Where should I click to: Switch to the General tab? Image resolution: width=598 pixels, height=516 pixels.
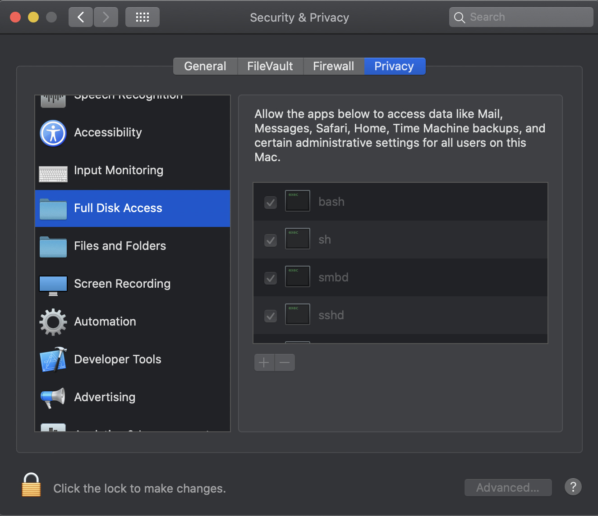(x=205, y=66)
